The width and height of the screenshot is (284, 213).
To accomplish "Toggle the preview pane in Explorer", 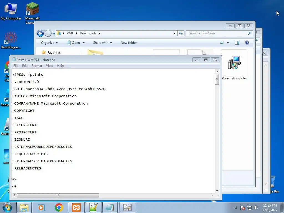I will (237, 43).
